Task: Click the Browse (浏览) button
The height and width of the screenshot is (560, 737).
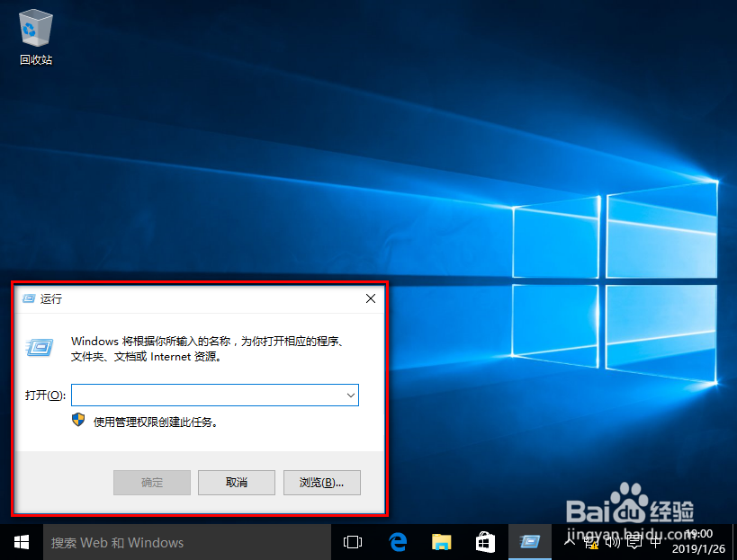Action: [x=322, y=483]
